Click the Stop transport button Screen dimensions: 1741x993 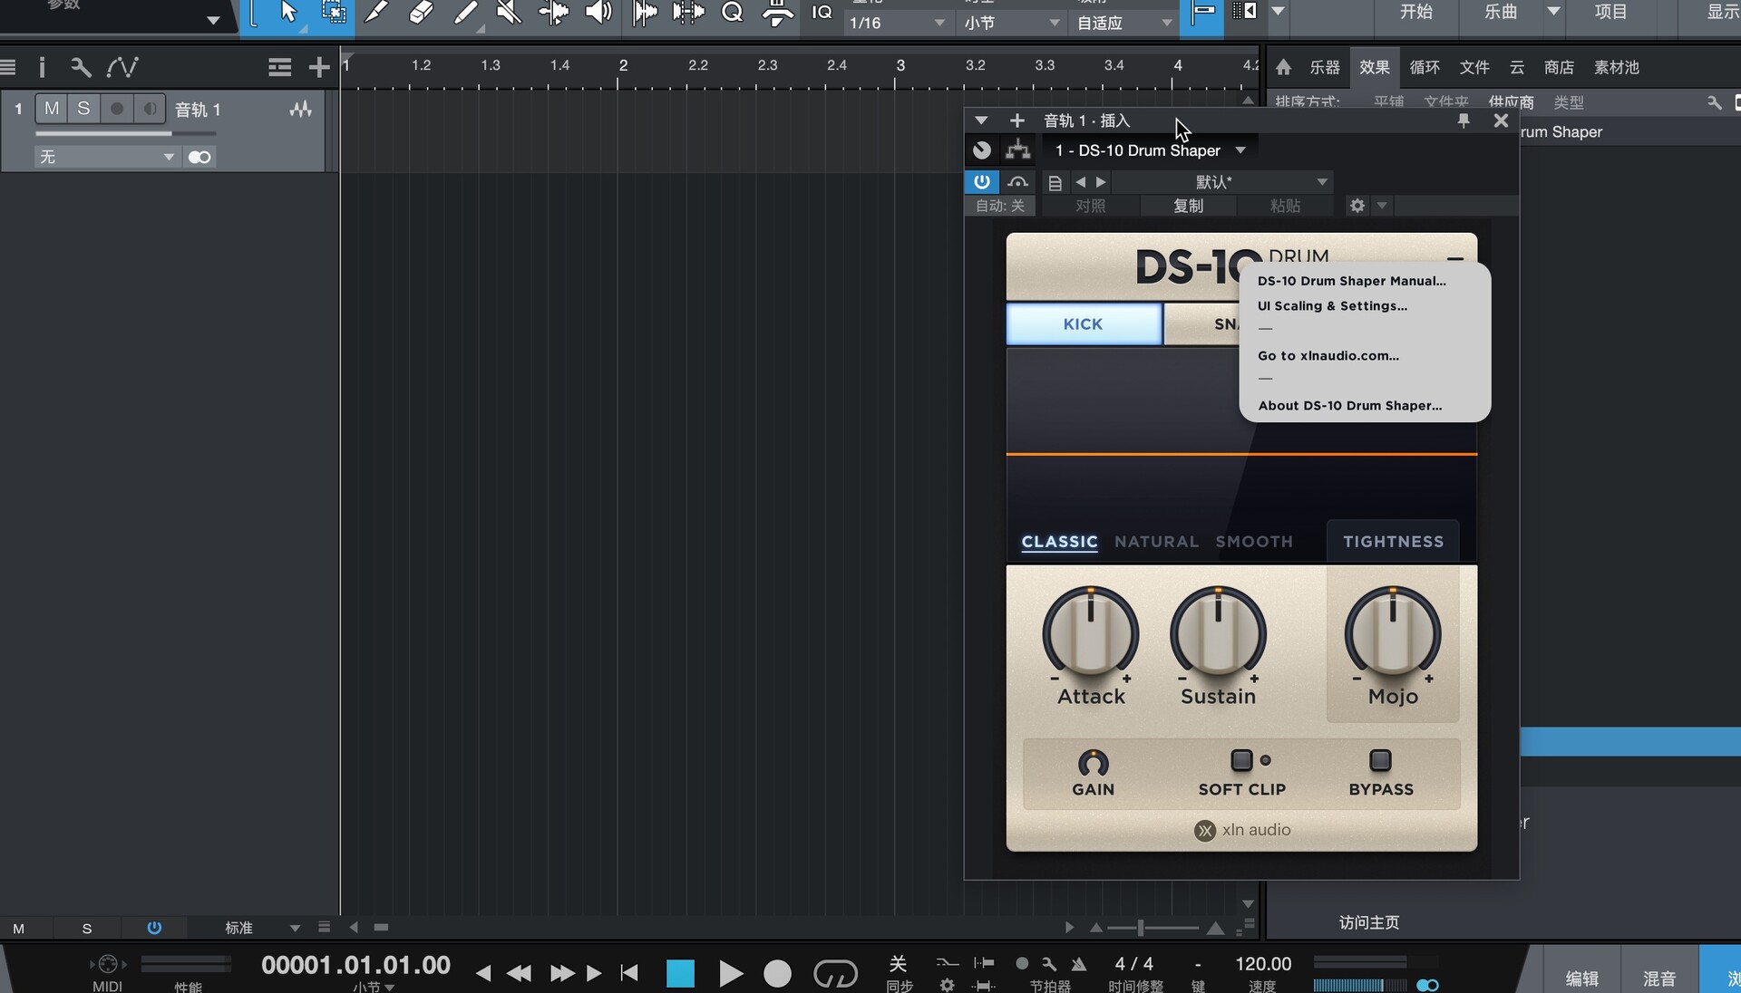coord(680,974)
